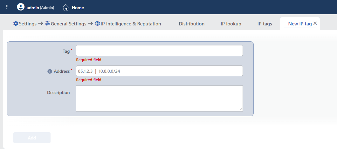Click the admin (Admin) username

point(40,8)
